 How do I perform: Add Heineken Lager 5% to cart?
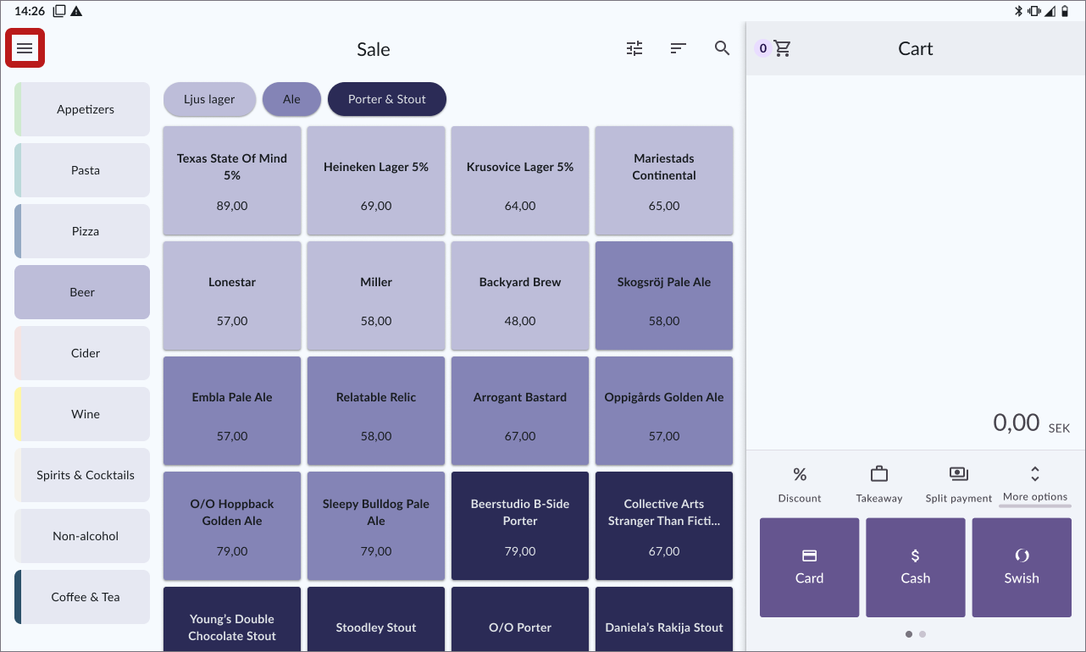click(376, 181)
